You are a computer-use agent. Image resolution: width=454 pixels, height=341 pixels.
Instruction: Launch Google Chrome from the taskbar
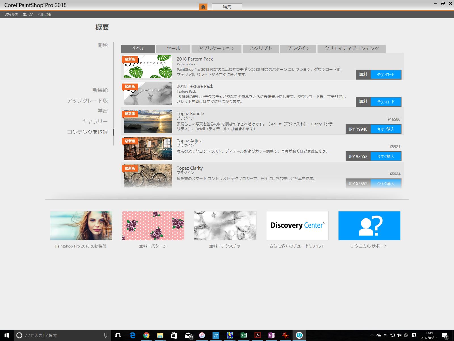coord(146,335)
